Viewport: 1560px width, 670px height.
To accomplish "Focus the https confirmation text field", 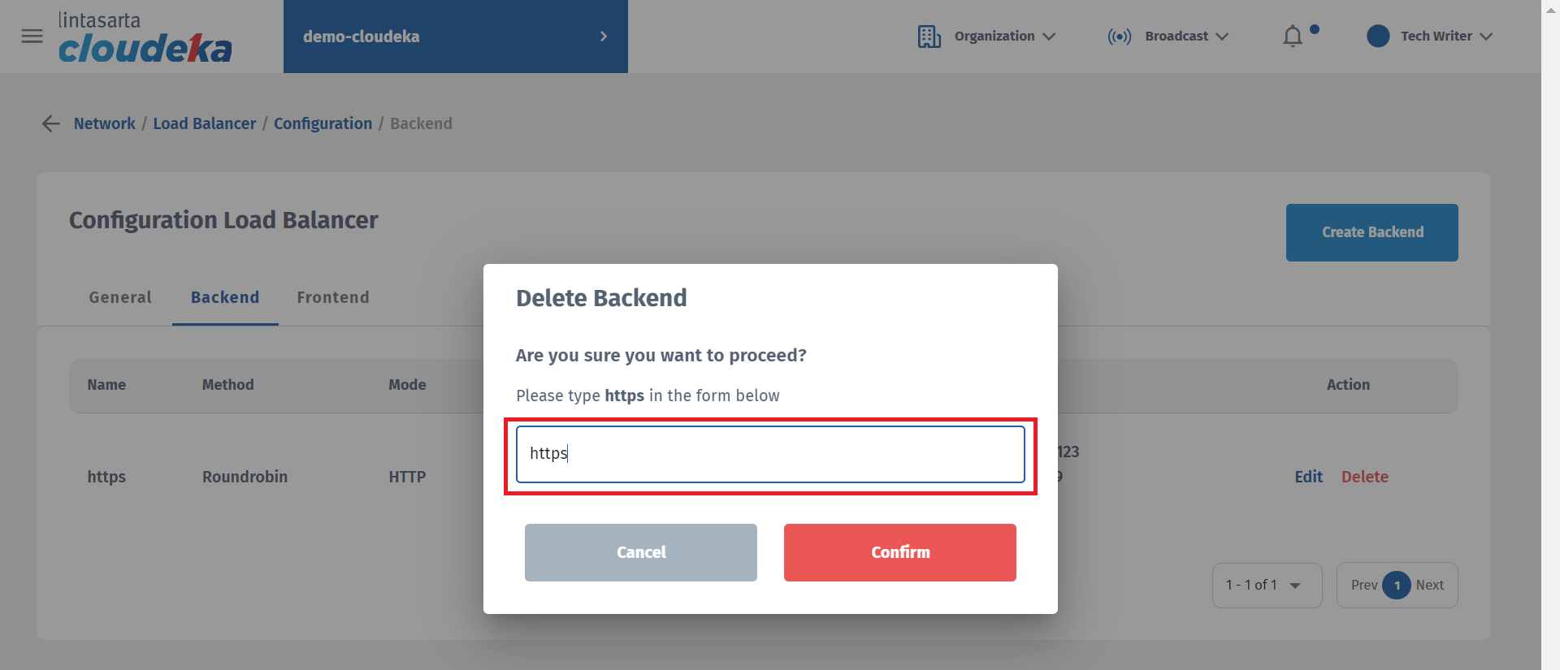I will [769, 454].
